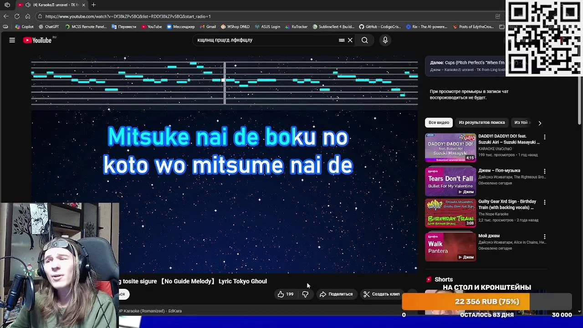Image resolution: width=583 pixels, height=328 pixels.
Task: Open the ChatGPT bookmark
Action: [49, 27]
